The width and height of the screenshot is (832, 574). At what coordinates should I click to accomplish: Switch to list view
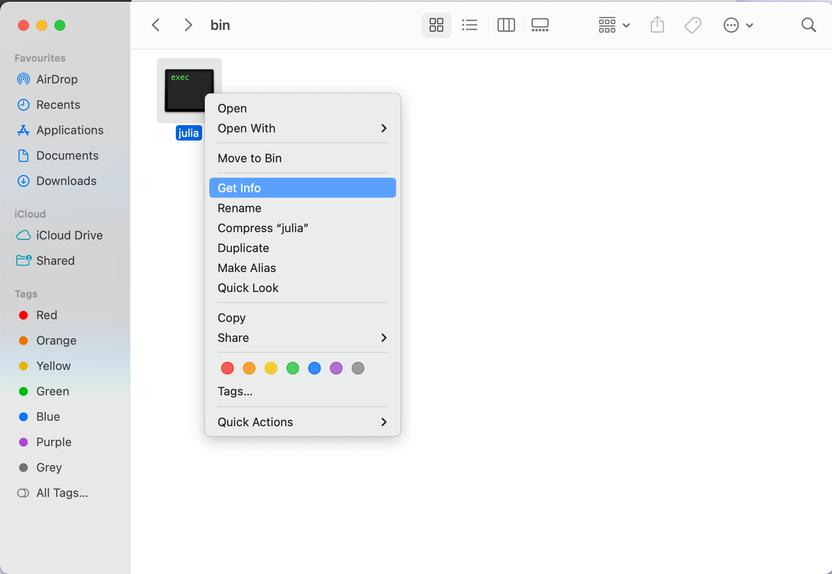pos(469,25)
